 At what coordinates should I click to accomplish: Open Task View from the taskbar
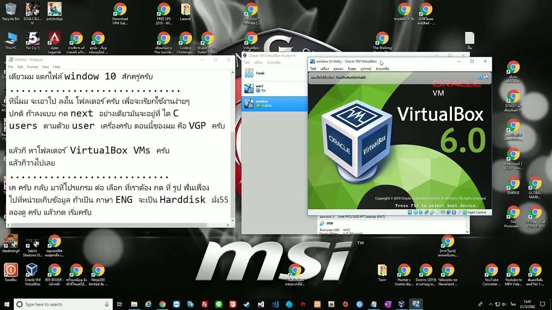tap(119, 304)
